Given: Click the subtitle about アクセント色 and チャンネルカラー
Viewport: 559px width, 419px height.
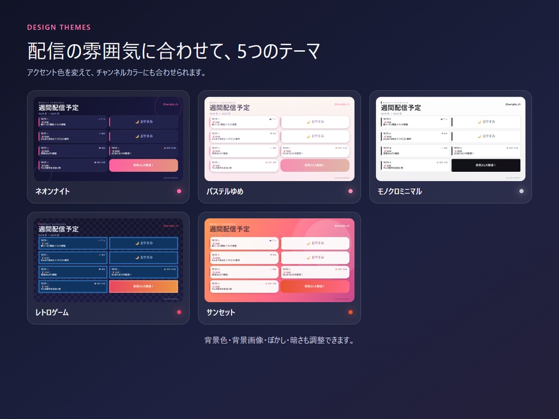Looking at the screenshot, I should coord(117,73).
